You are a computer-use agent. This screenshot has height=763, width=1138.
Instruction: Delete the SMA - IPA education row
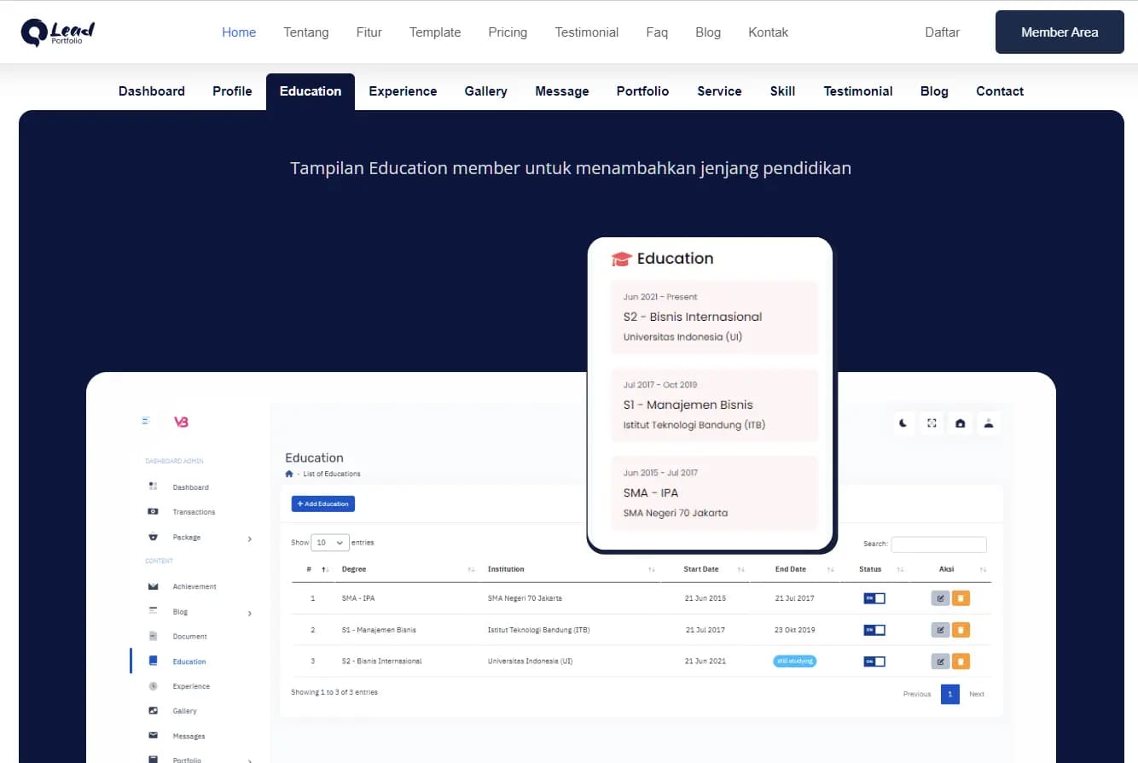(x=961, y=598)
